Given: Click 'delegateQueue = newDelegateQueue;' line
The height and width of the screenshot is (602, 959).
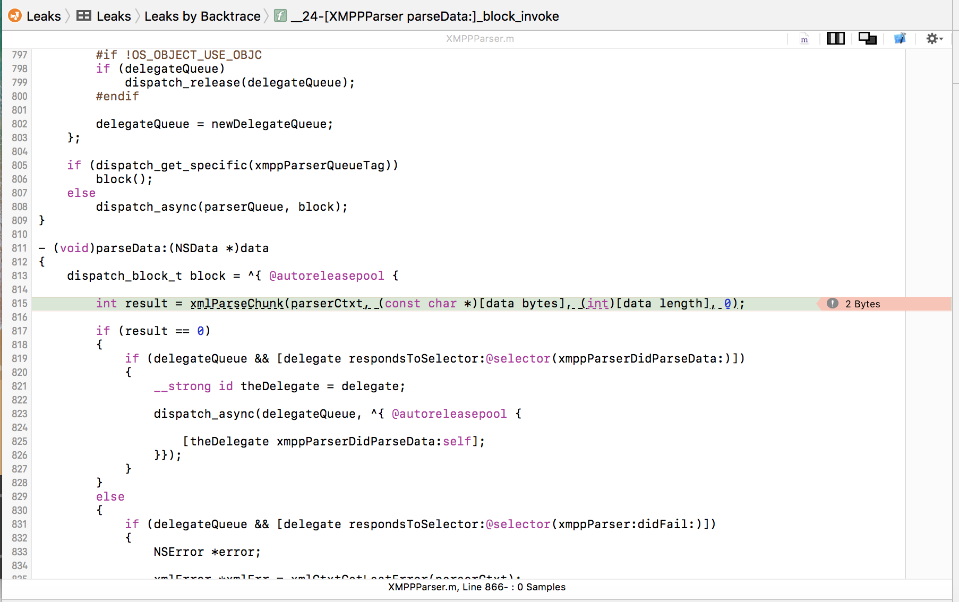Looking at the screenshot, I should point(215,124).
